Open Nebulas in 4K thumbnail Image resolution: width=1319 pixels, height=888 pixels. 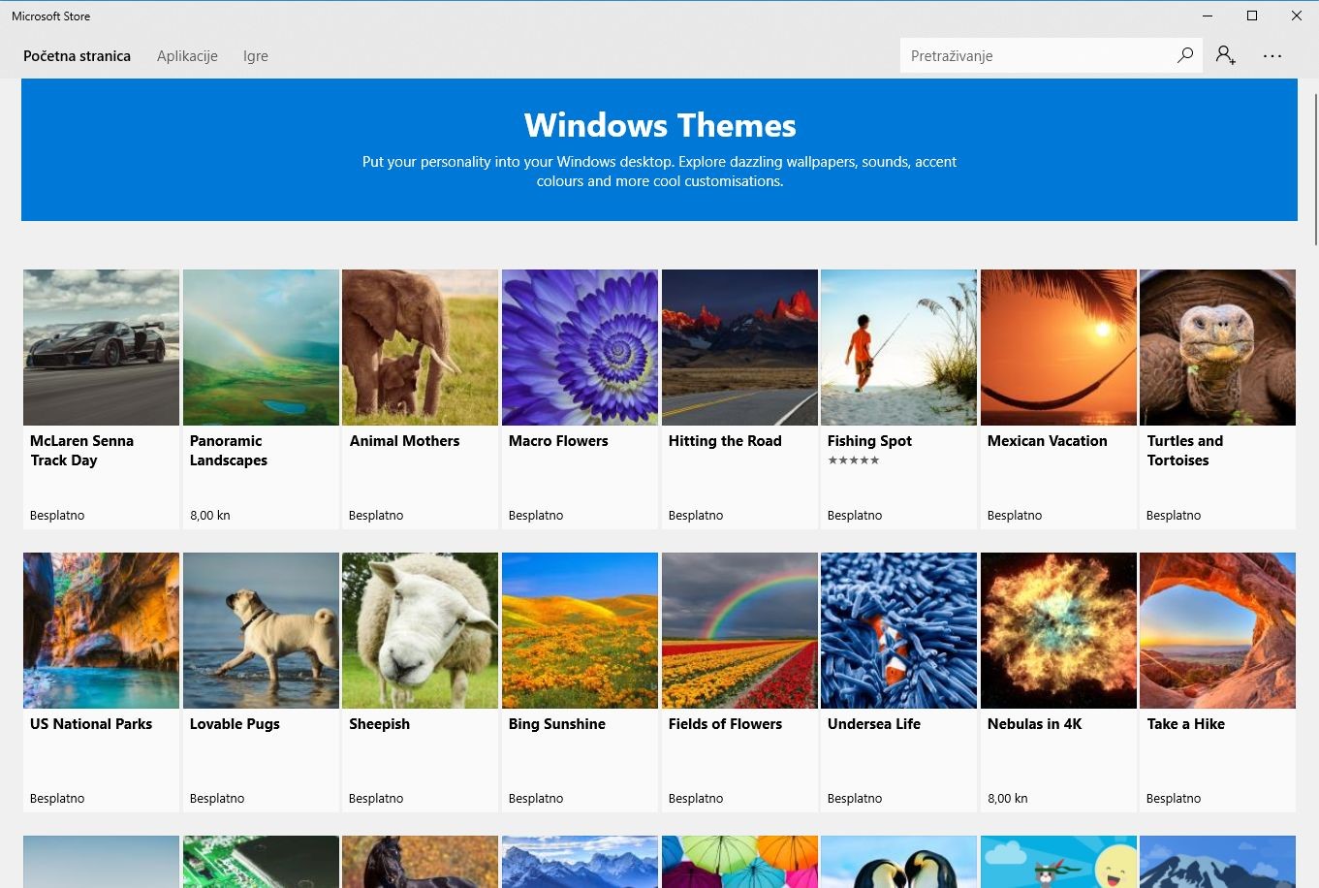coord(1058,630)
